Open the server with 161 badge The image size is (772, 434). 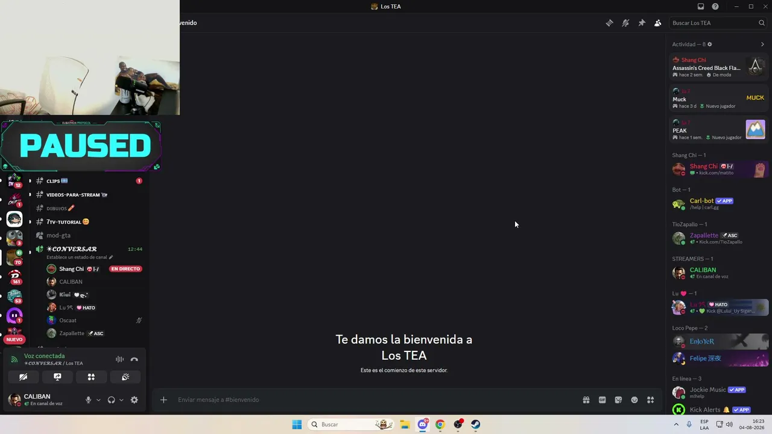coord(14,276)
